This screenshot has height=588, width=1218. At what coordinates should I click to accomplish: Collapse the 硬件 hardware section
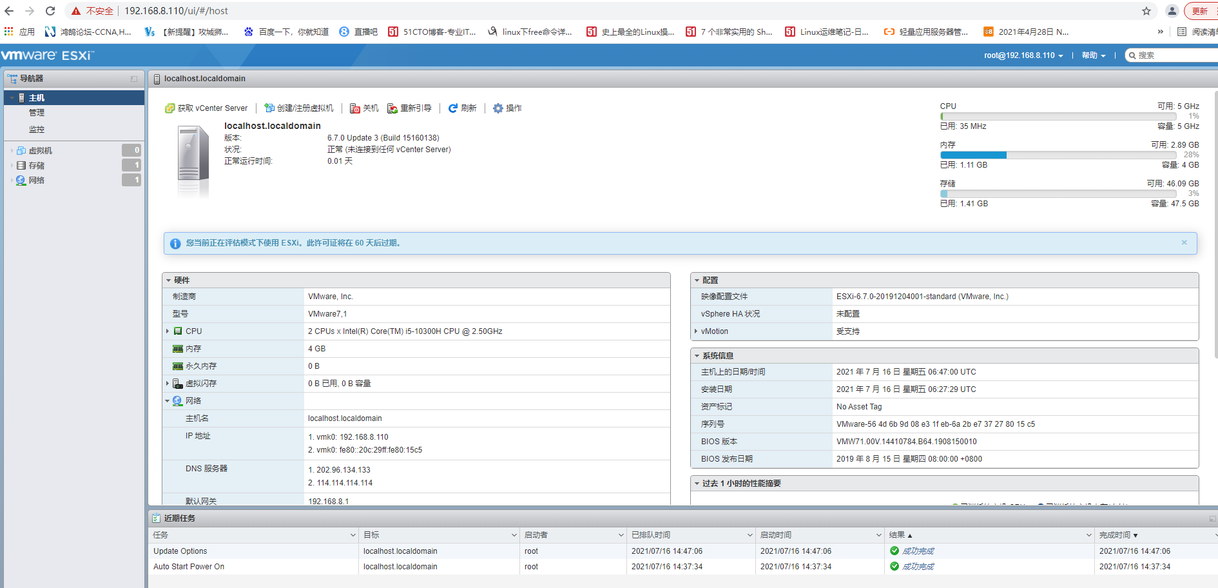tap(169, 280)
